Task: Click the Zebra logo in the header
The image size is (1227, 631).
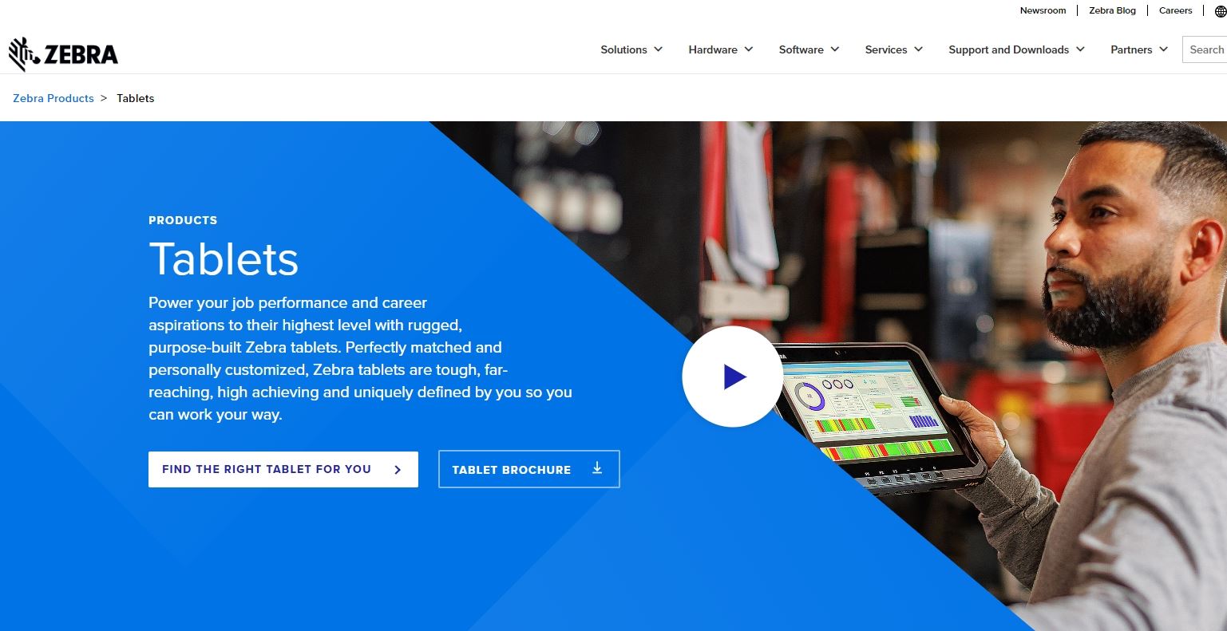Action: point(63,54)
